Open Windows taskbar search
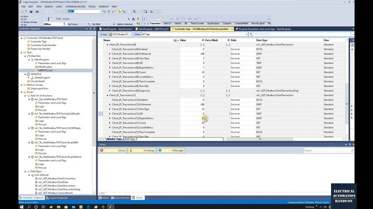The height and width of the screenshot is (209, 373). [x=29, y=207]
